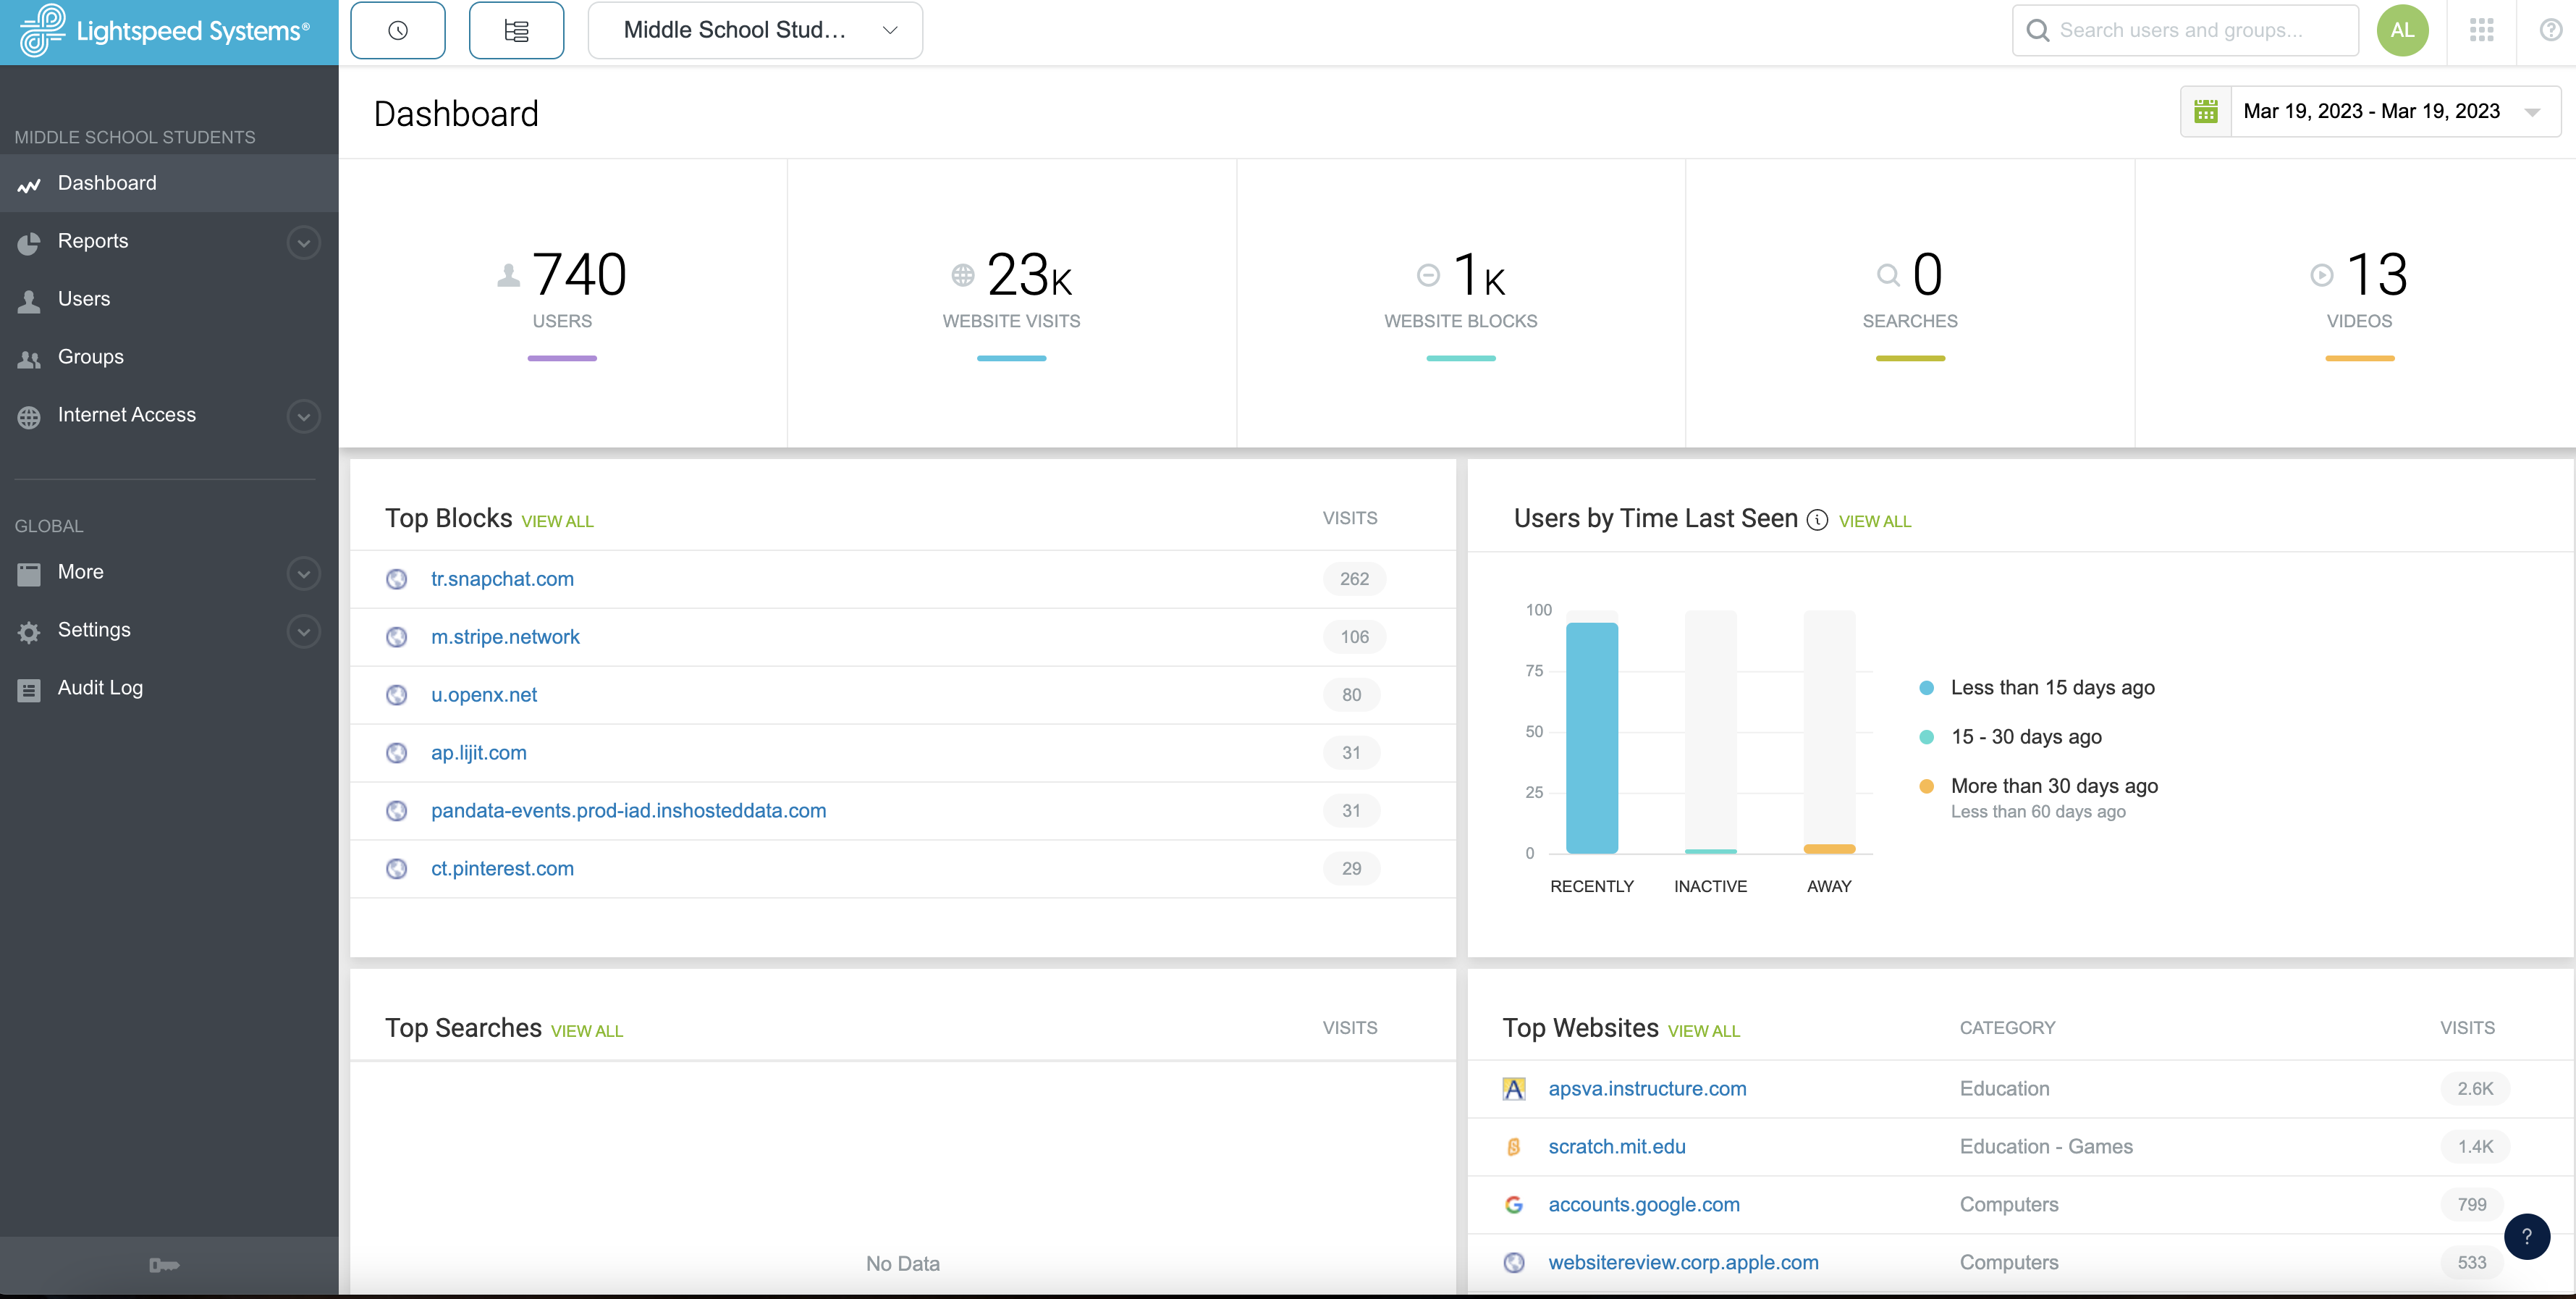Image resolution: width=2576 pixels, height=1299 pixels.
Task: Click the Internet Access sidebar icon
Action: pyautogui.click(x=30, y=414)
